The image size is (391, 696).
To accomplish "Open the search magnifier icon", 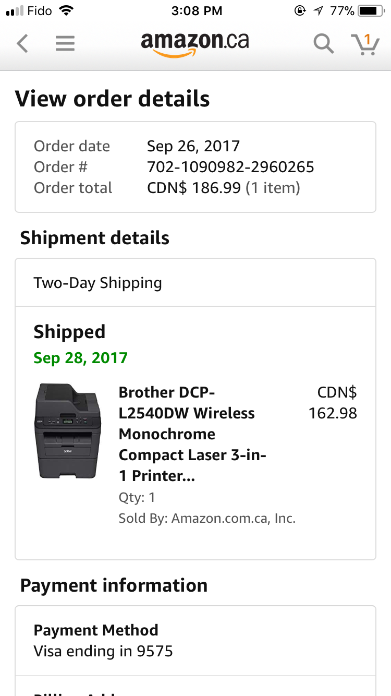I will [323, 43].
